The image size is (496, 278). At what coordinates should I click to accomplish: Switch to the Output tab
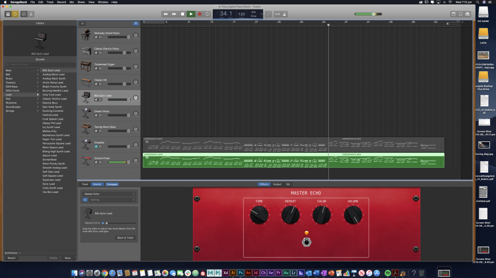[x=277, y=185]
